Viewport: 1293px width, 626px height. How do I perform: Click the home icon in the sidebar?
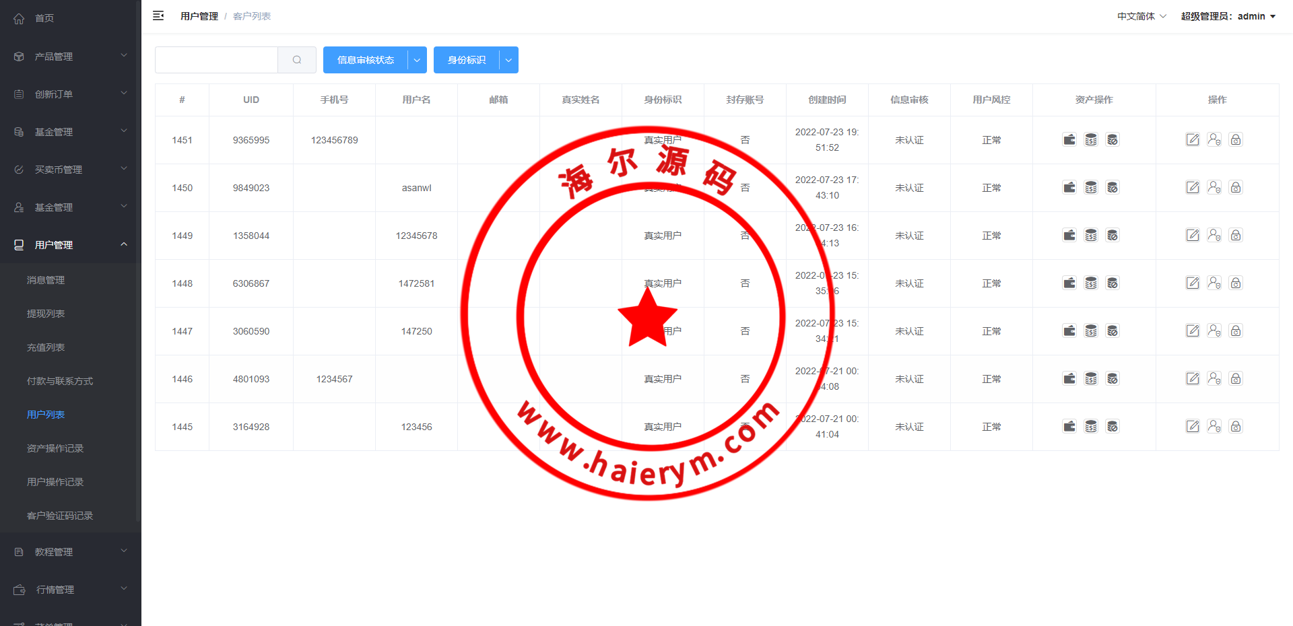pos(19,19)
